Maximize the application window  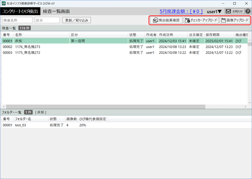coord(235,3)
